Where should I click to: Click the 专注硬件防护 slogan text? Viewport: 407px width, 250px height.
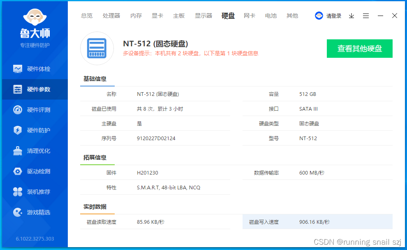[35, 45]
